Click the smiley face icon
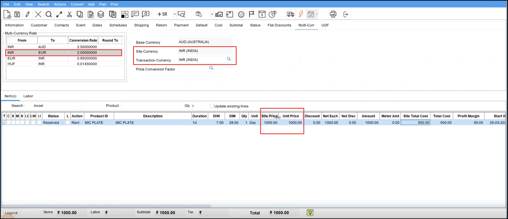Image resolution: width=508 pixels, height=219 pixels. (241, 14)
